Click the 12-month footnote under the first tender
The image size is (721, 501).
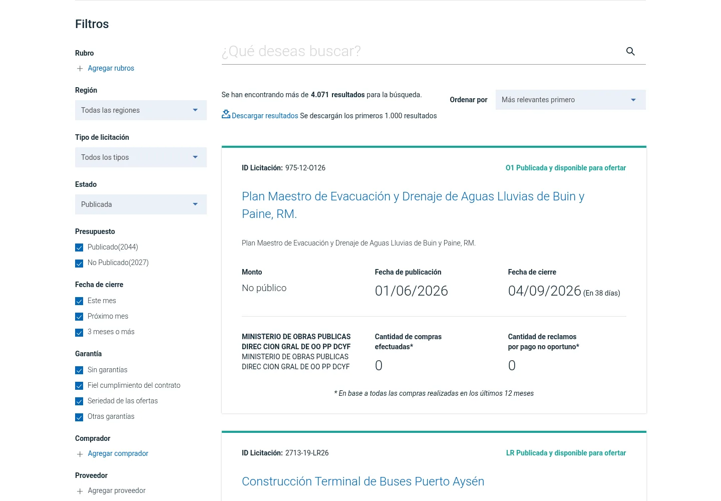434,393
